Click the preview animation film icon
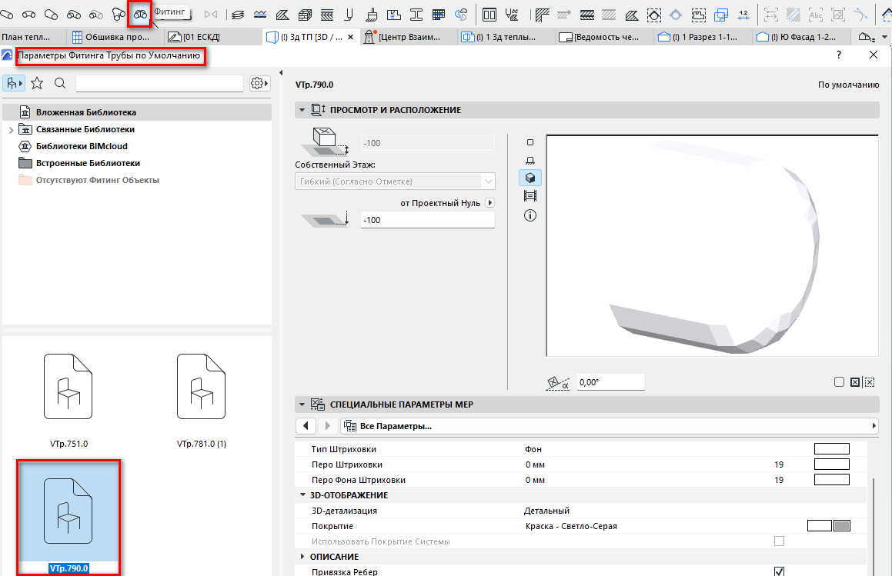This screenshot has height=576, width=892. (x=530, y=195)
